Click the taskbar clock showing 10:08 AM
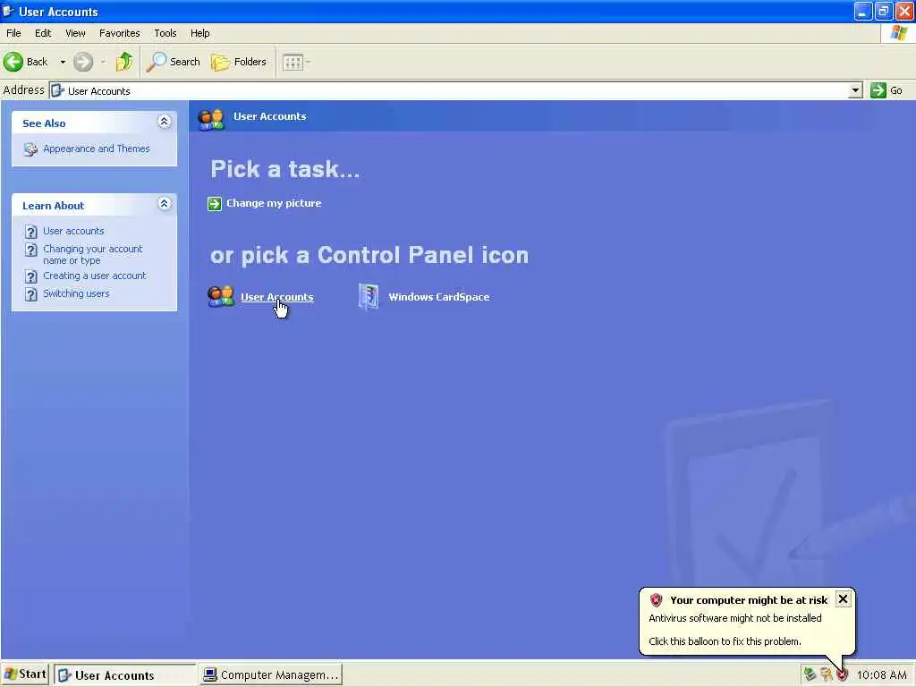This screenshot has height=687, width=916. 881,674
